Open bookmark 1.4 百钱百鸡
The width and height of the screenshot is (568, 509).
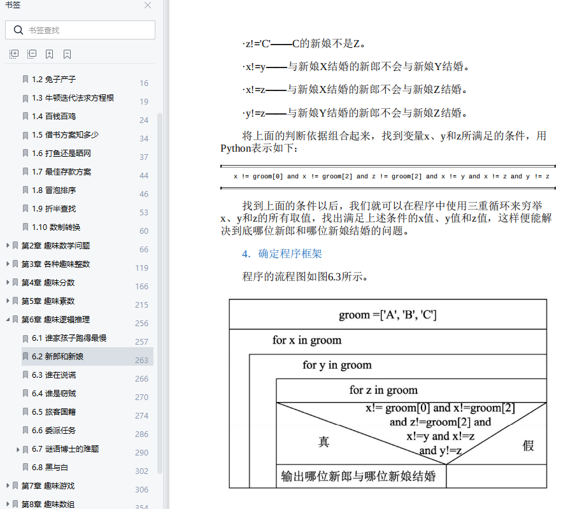pyautogui.click(x=53, y=117)
